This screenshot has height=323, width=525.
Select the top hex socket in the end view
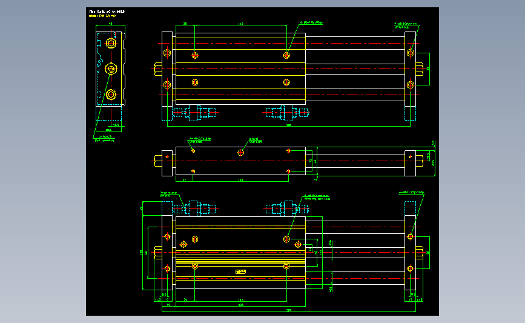[x=111, y=43]
